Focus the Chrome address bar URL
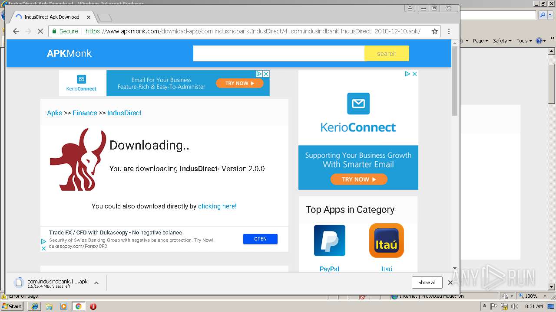Image resolution: width=556 pixels, height=312 pixels. (x=253, y=31)
